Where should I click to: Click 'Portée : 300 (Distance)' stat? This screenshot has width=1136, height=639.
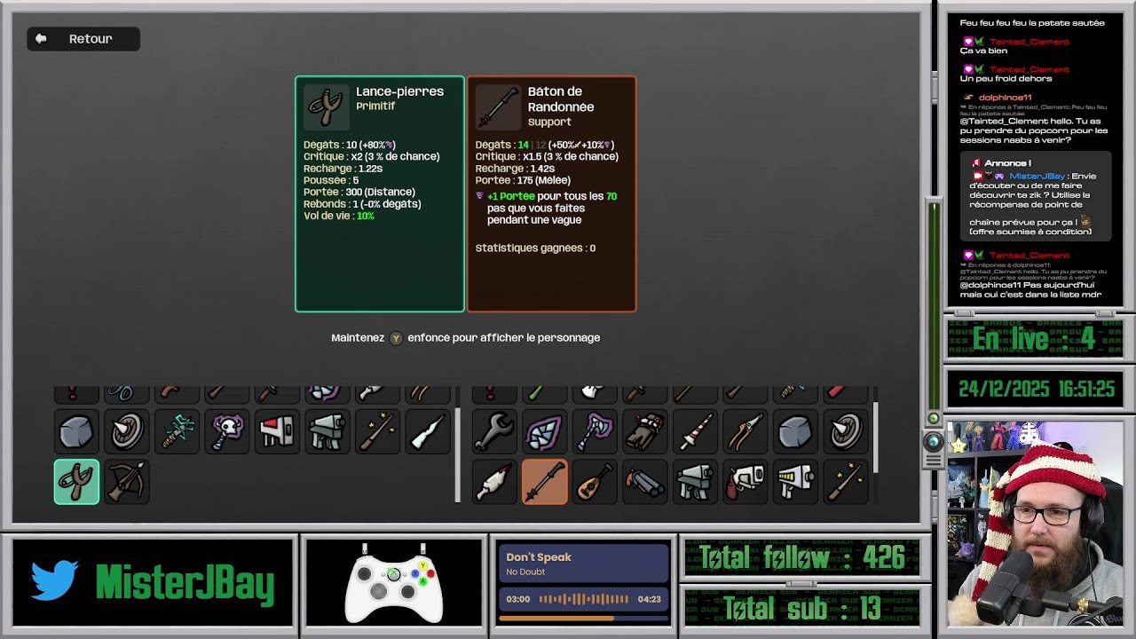[359, 192]
